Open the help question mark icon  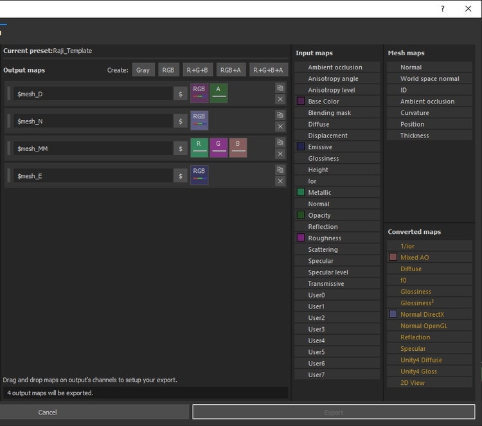click(442, 9)
